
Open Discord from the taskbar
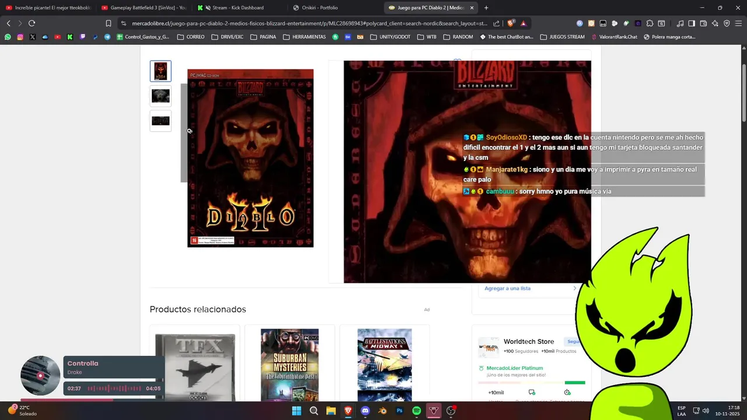point(365,411)
